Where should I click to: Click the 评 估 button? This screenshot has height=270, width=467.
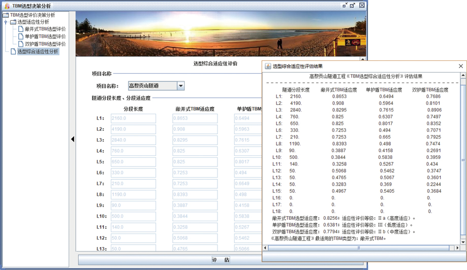(x=221, y=260)
